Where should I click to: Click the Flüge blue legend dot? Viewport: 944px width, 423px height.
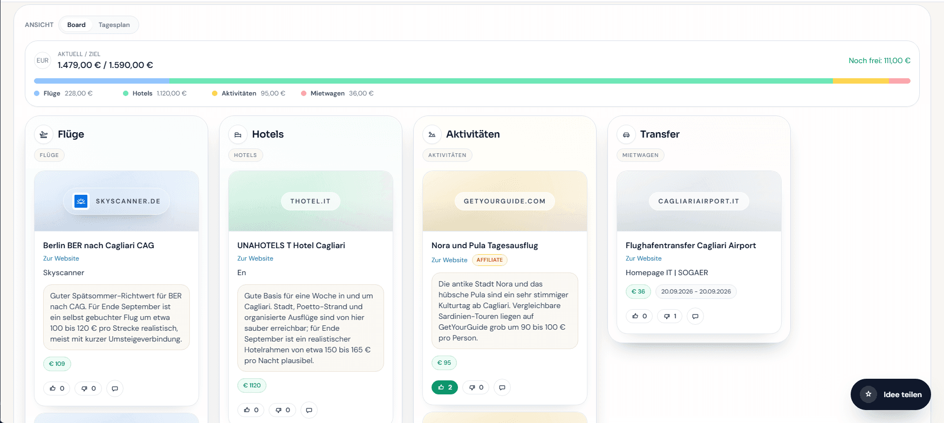pyautogui.click(x=37, y=93)
